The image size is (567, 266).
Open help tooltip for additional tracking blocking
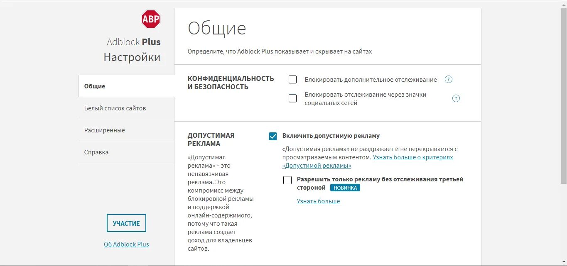click(x=448, y=79)
